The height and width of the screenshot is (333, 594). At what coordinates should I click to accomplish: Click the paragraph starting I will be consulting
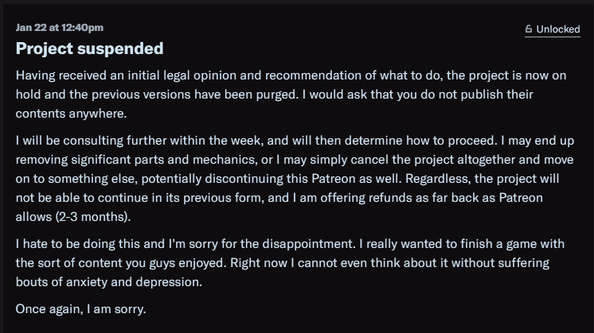pos(295,178)
